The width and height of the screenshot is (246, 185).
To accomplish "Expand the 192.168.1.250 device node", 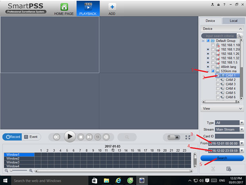I will (208, 49).
